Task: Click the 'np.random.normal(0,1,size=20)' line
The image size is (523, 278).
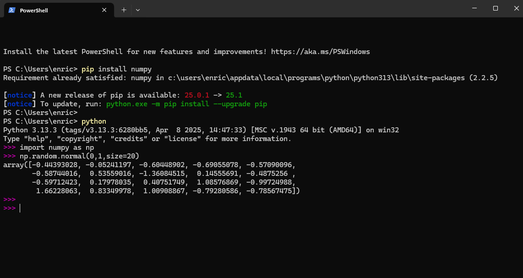Action: pyautogui.click(x=79, y=156)
